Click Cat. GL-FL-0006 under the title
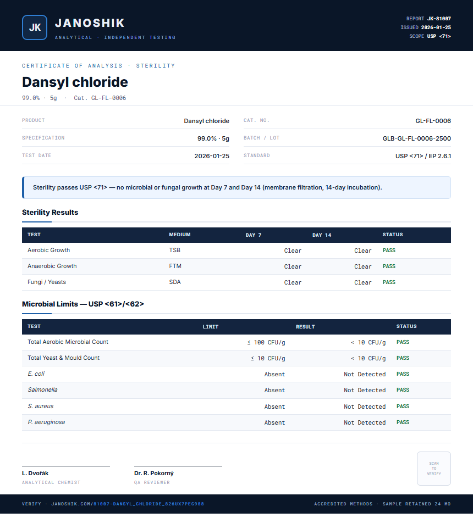473x529 pixels. point(100,98)
